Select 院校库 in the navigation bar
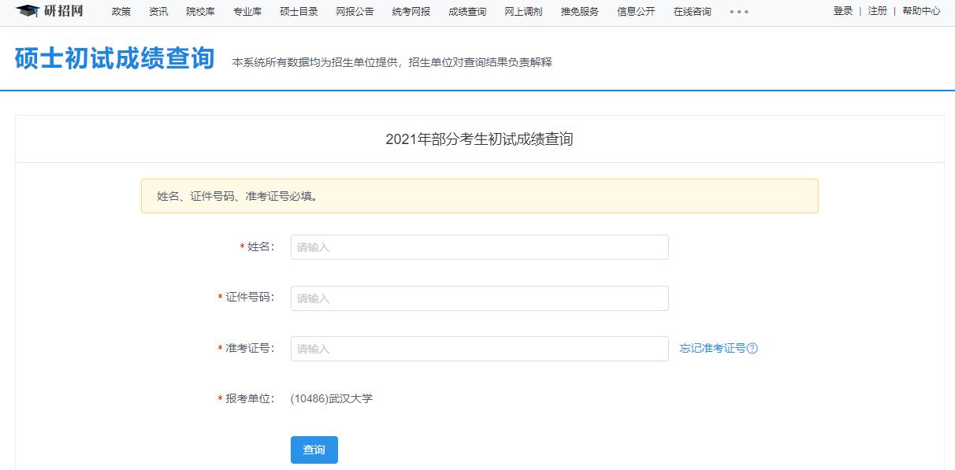 click(199, 12)
